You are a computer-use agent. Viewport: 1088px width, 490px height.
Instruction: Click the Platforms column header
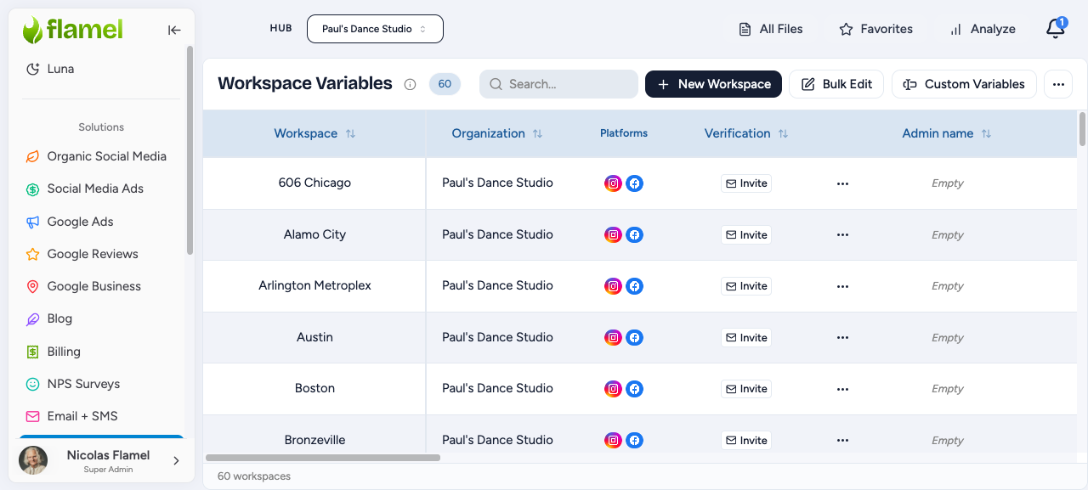pos(624,133)
